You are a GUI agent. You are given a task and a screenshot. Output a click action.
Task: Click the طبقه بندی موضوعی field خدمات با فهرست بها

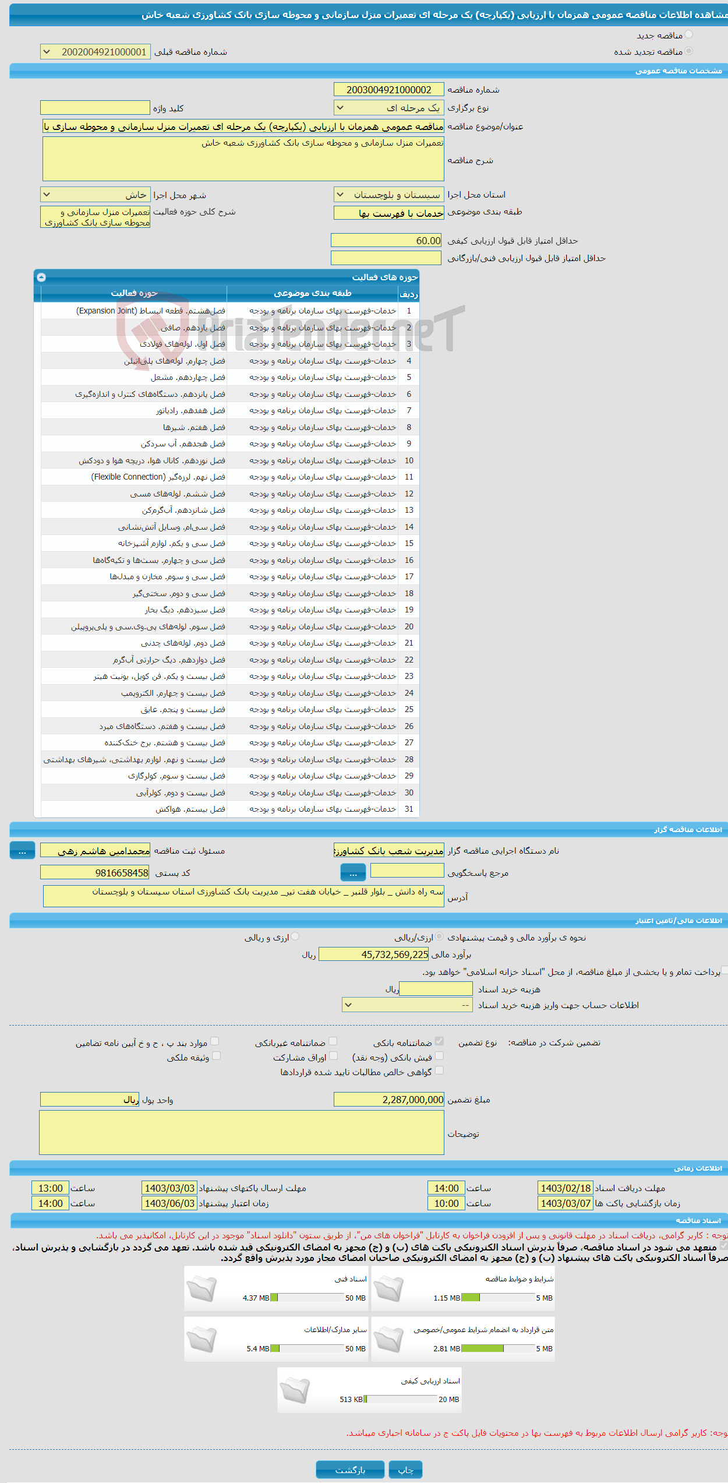pos(389,213)
